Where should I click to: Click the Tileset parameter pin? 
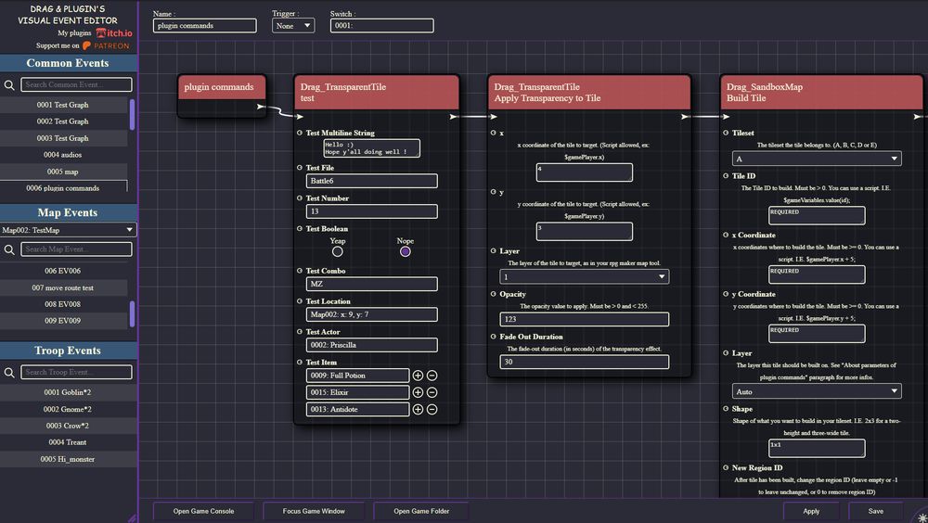[x=726, y=133]
